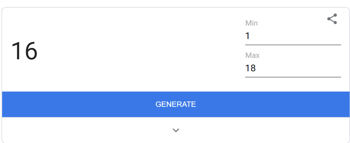This screenshot has height=143, width=350.
Task: Toggle the expanded view using the bottom arrow
Action: pyautogui.click(x=176, y=130)
